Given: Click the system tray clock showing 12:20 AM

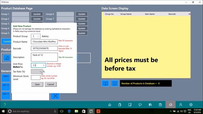Looking at the screenshot, I should click(x=197, y=111).
